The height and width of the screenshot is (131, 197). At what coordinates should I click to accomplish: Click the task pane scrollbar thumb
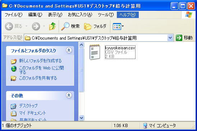[81, 70]
